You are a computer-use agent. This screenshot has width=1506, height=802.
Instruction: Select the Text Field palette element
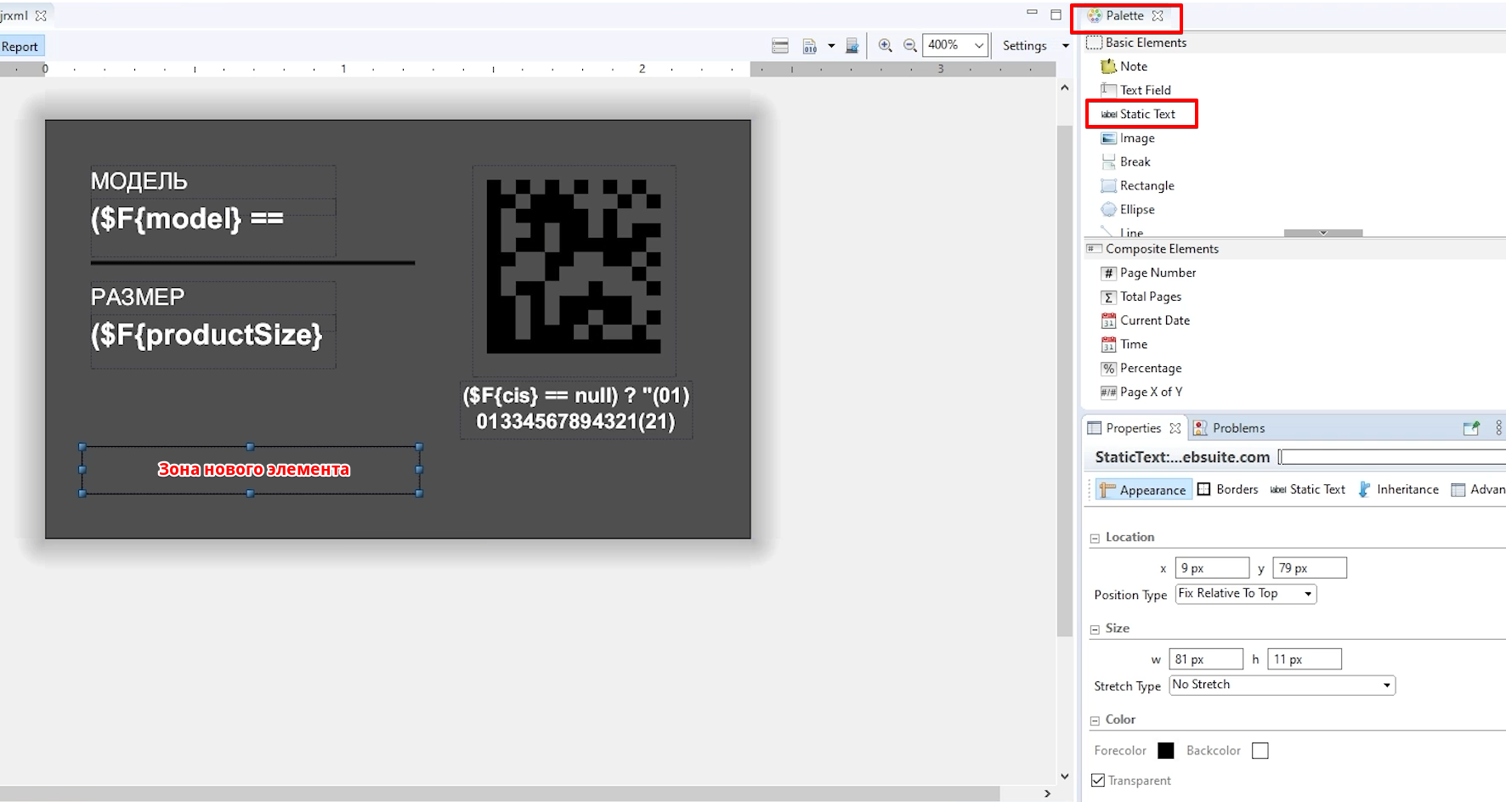pyautogui.click(x=1135, y=90)
